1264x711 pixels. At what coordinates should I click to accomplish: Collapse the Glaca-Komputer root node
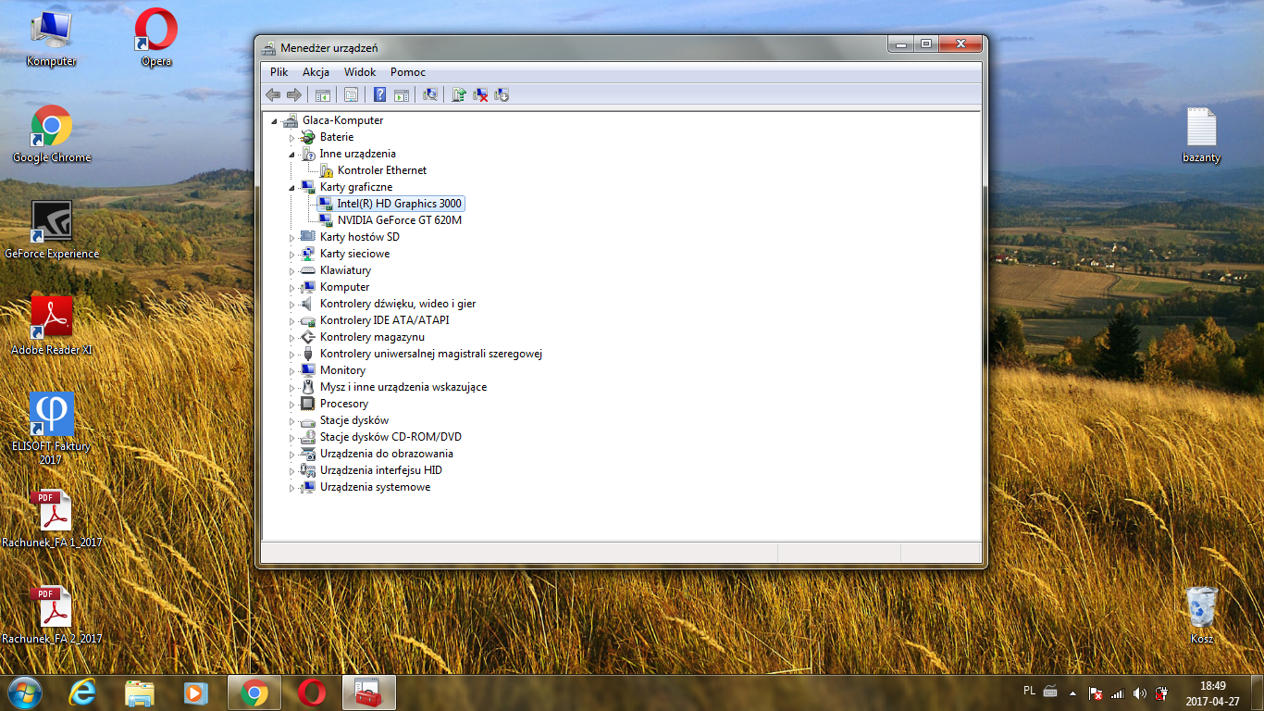click(274, 120)
